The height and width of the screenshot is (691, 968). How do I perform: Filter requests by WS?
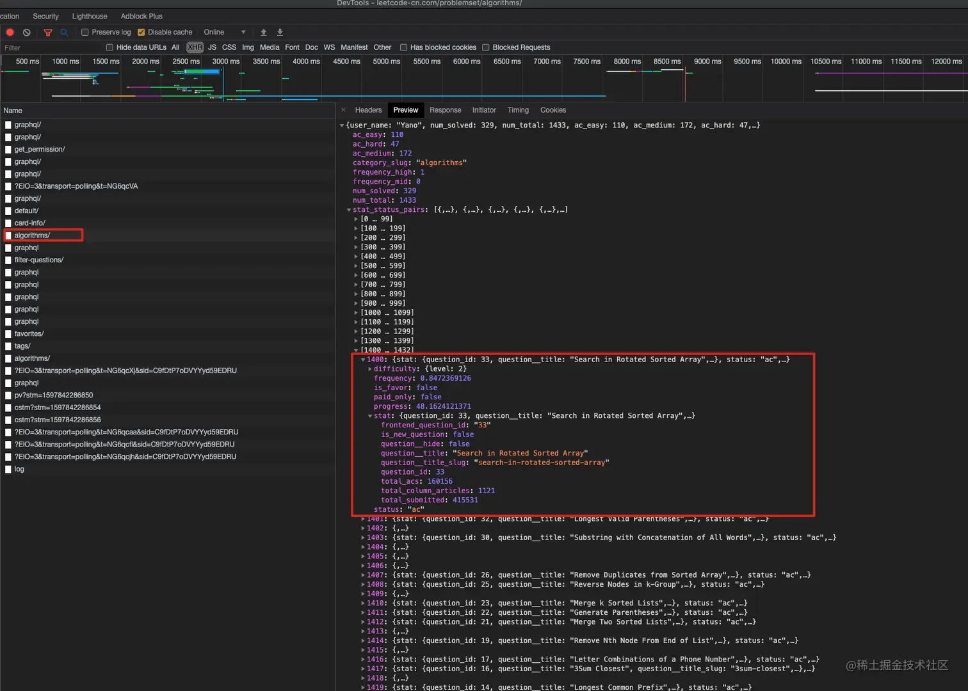pyautogui.click(x=329, y=47)
